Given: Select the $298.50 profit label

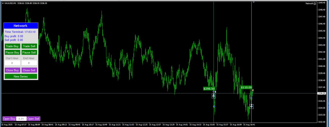Looking at the screenshot, I should click(x=209, y=89).
